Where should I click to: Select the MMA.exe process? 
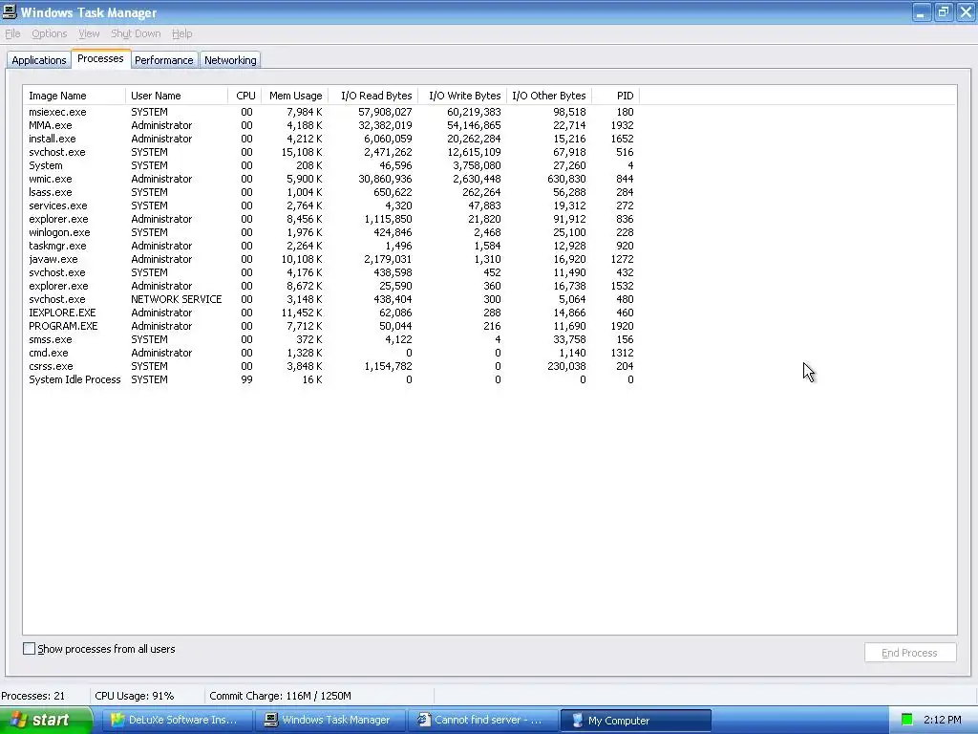point(331,125)
